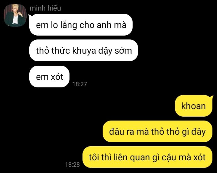Click the 18:28 timestamp

point(72,165)
